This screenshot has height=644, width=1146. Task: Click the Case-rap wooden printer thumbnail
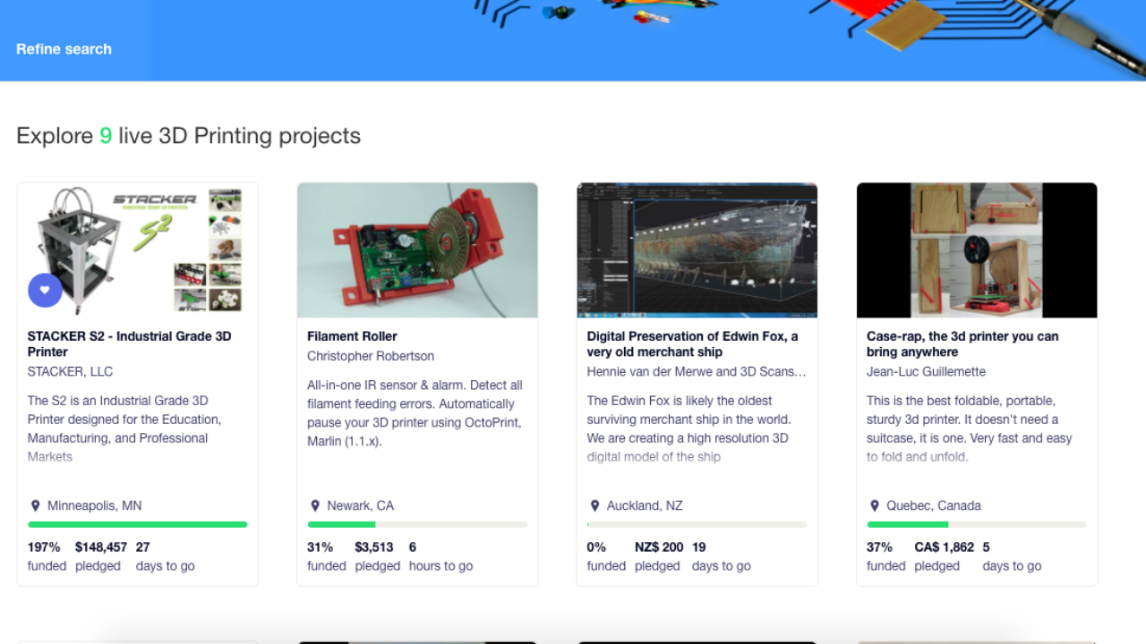point(976,250)
